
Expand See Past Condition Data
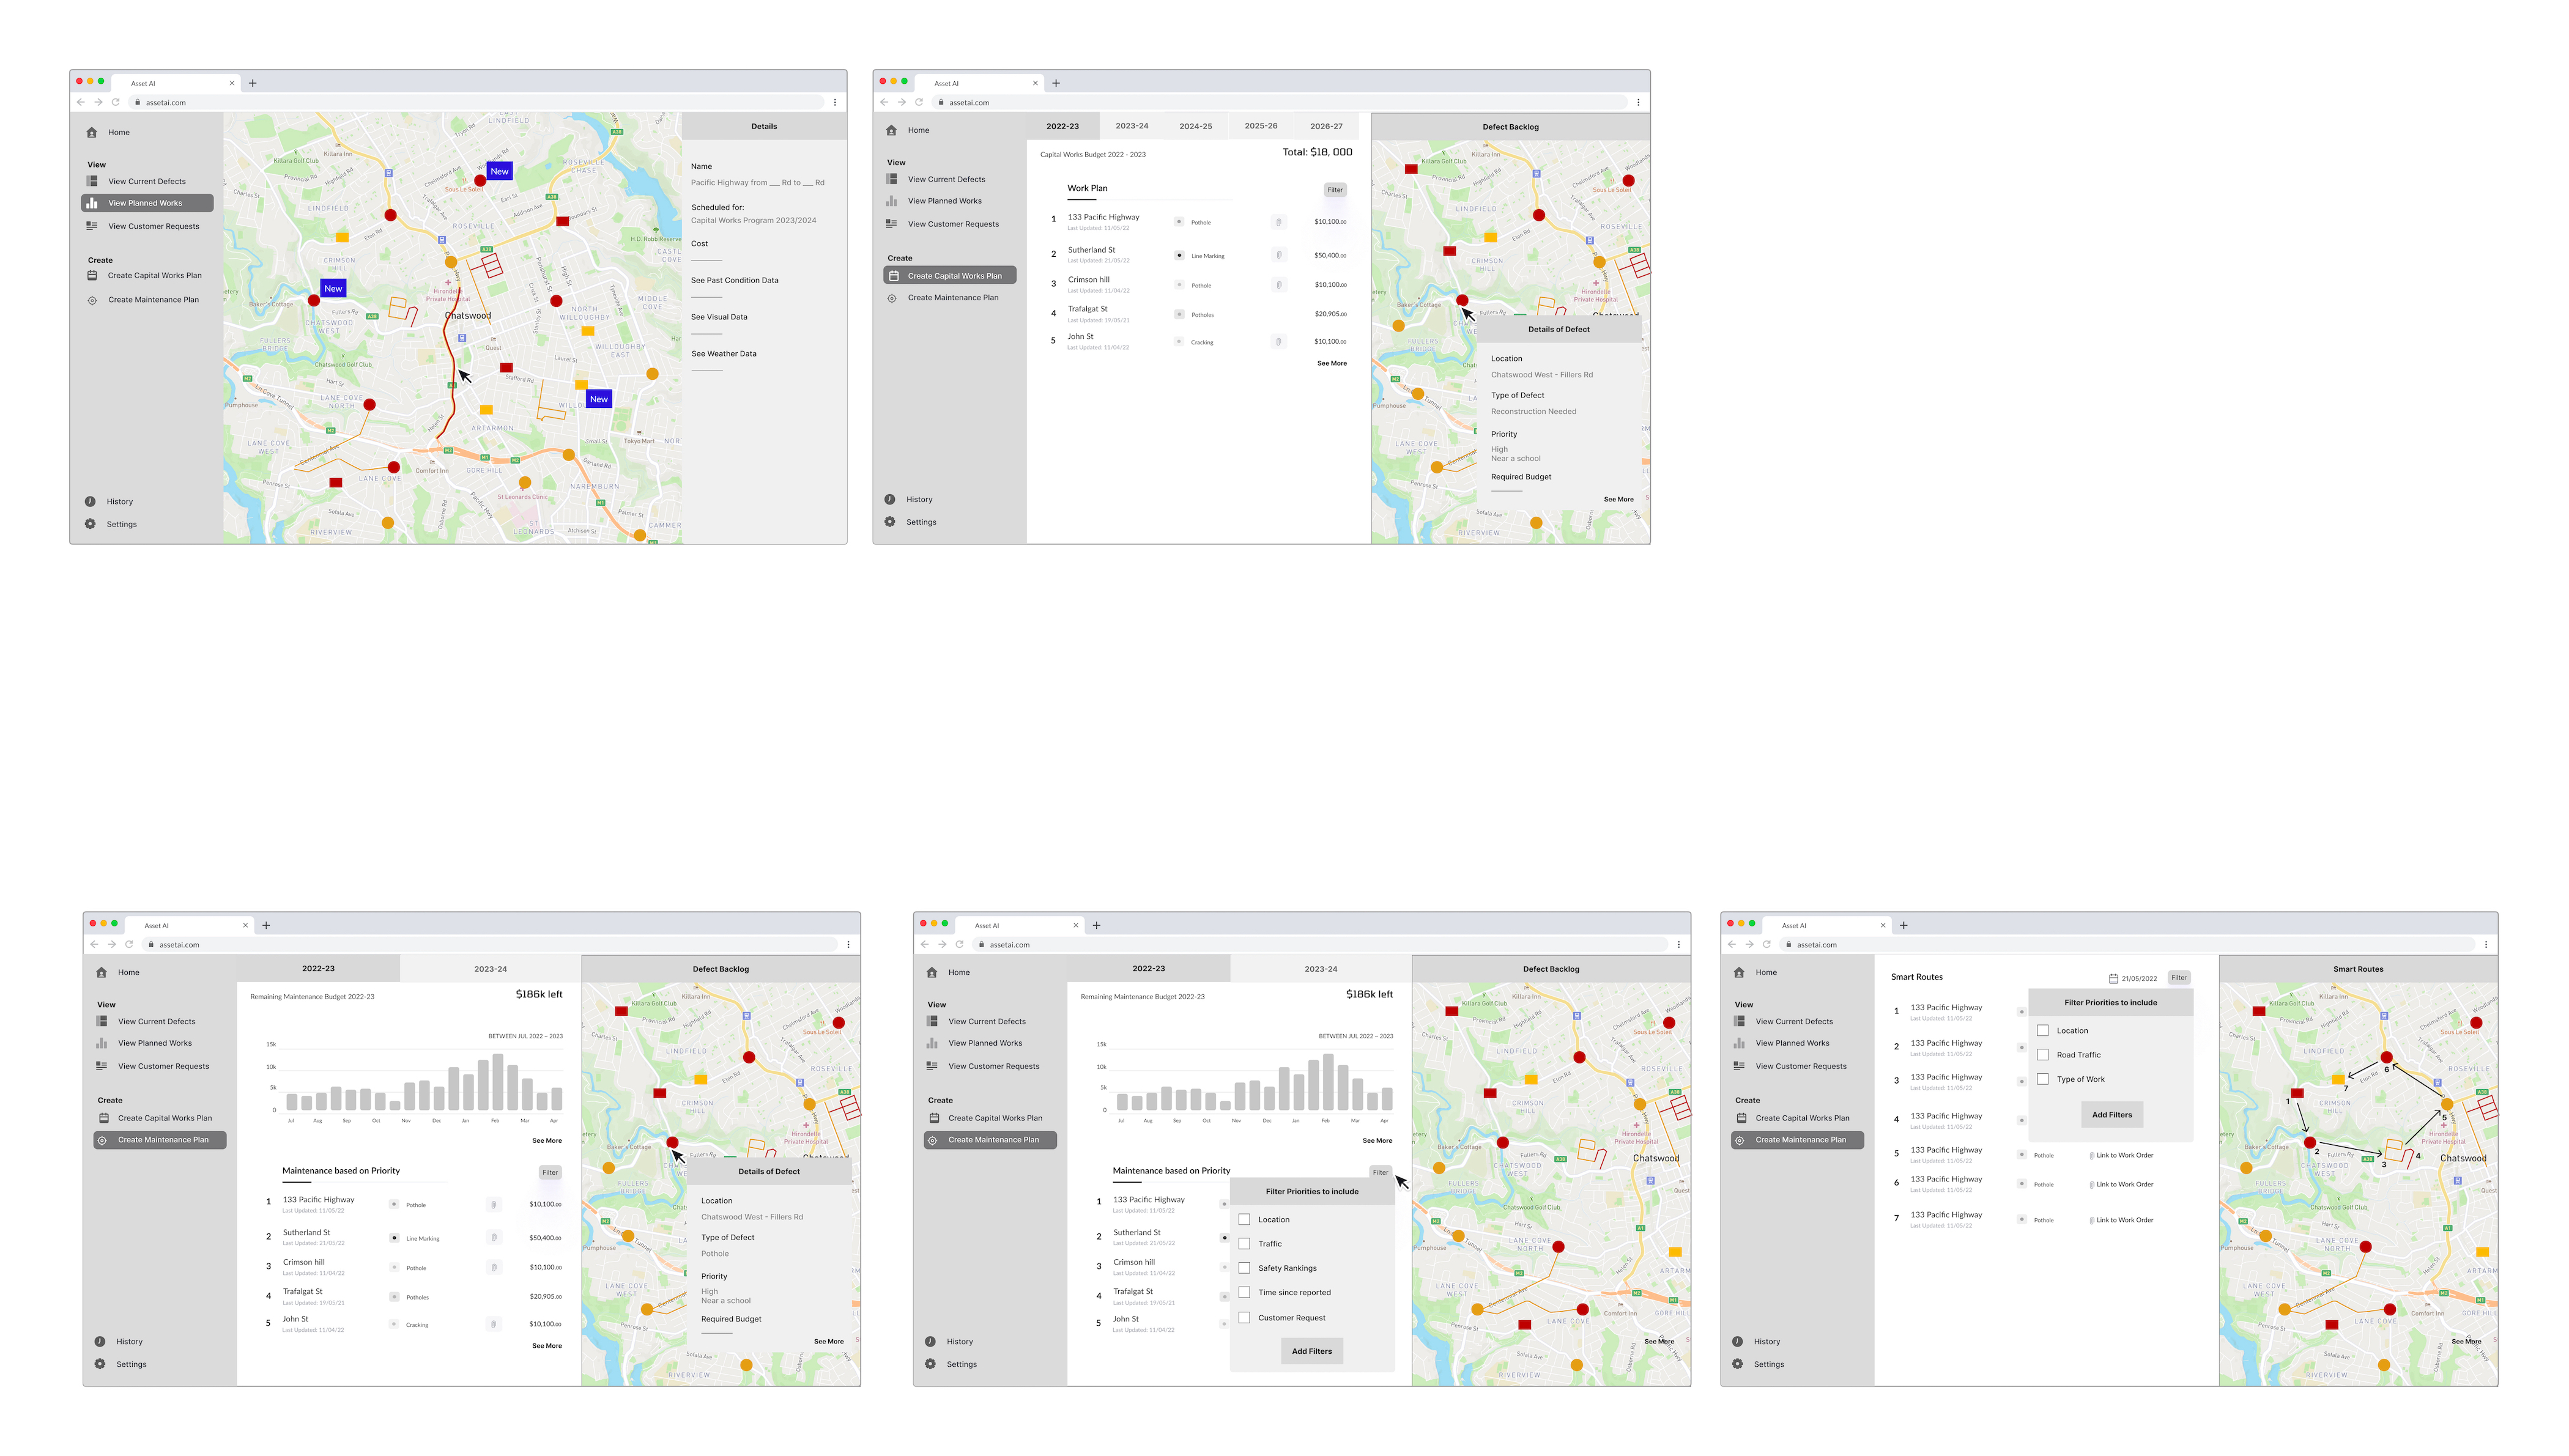tap(734, 280)
